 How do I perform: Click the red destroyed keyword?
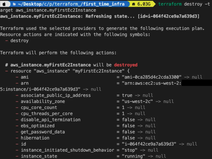click(126, 65)
